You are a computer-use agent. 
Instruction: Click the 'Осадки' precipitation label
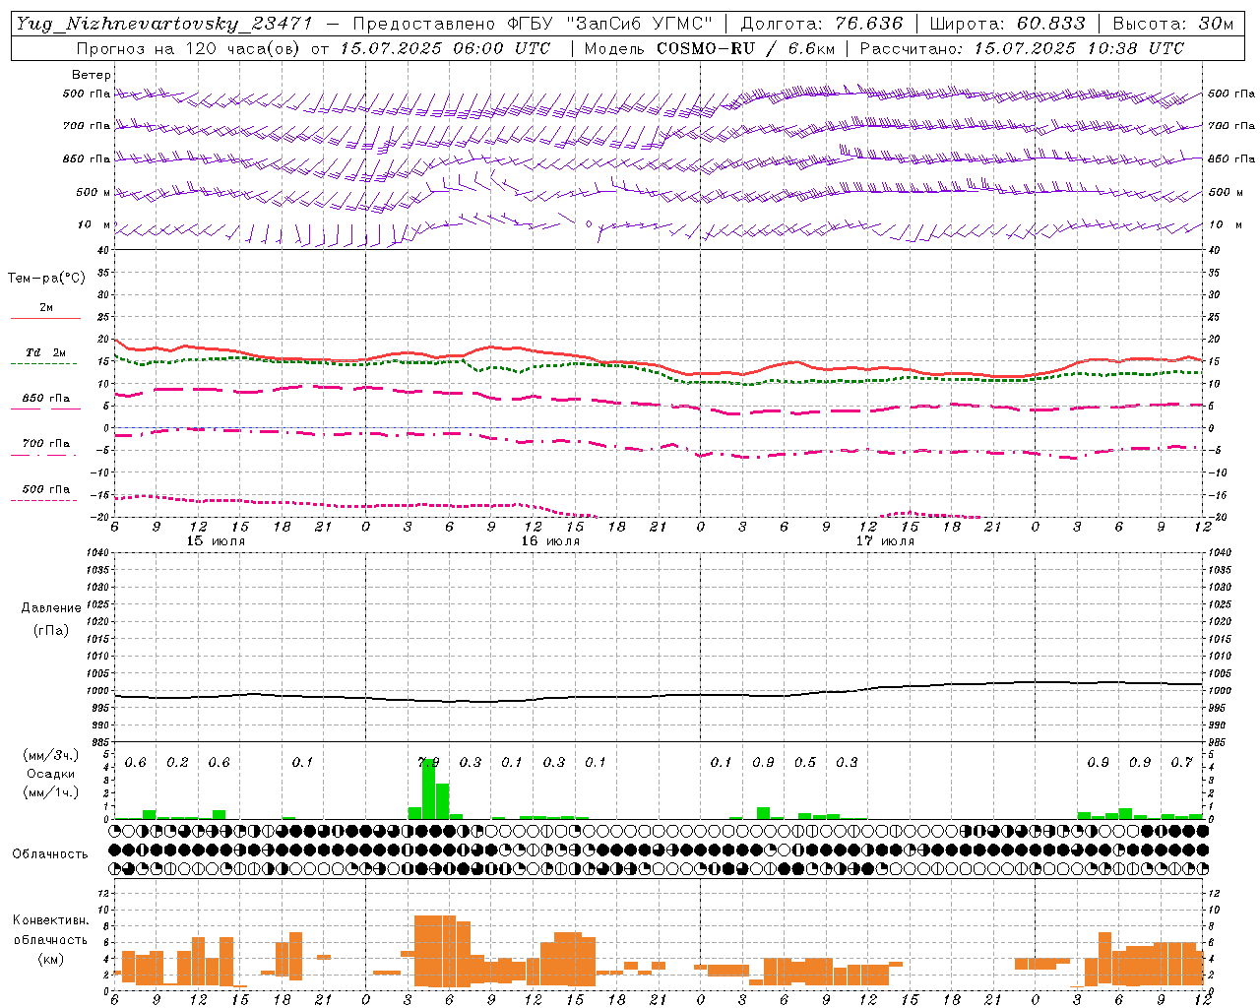51,774
